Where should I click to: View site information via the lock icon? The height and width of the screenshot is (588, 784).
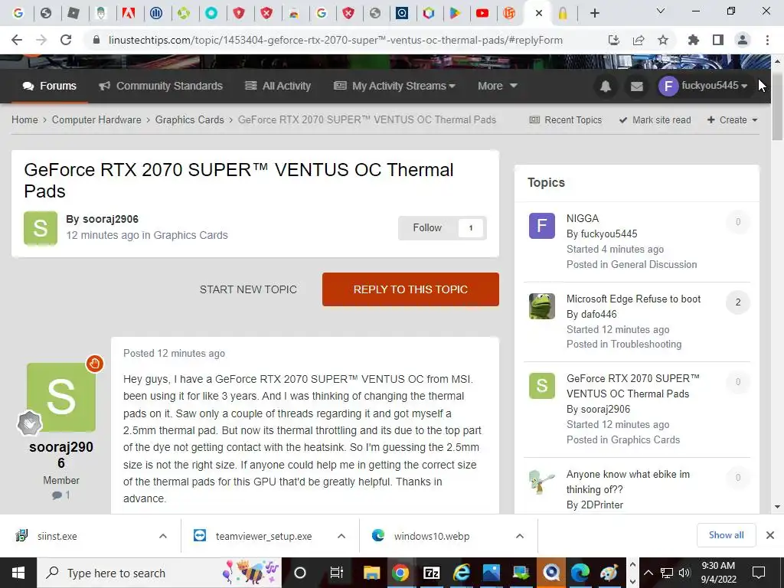(x=96, y=40)
